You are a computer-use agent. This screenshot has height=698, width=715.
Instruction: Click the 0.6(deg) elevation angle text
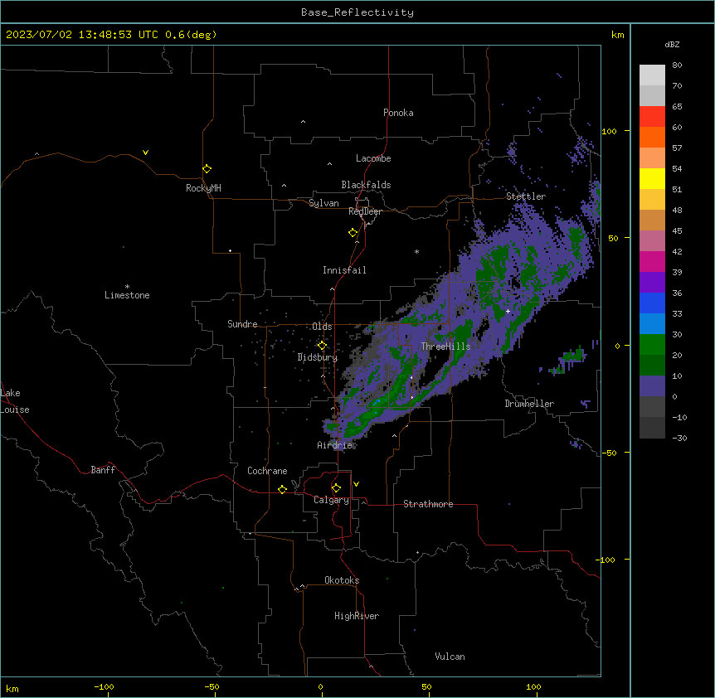click(191, 35)
